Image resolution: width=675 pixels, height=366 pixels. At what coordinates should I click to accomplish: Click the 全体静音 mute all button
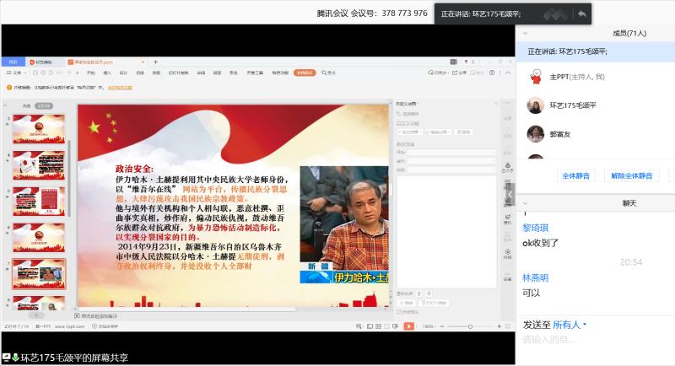tap(576, 175)
